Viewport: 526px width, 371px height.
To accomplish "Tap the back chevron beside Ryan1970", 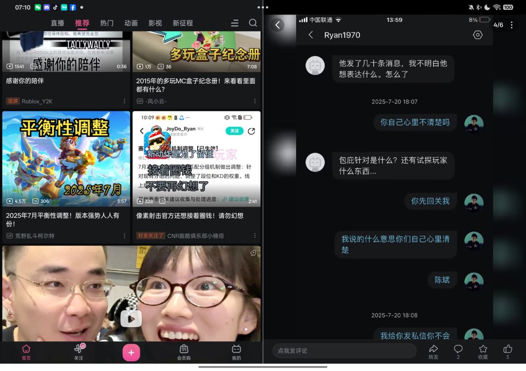I will pyautogui.click(x=311, y=35).
